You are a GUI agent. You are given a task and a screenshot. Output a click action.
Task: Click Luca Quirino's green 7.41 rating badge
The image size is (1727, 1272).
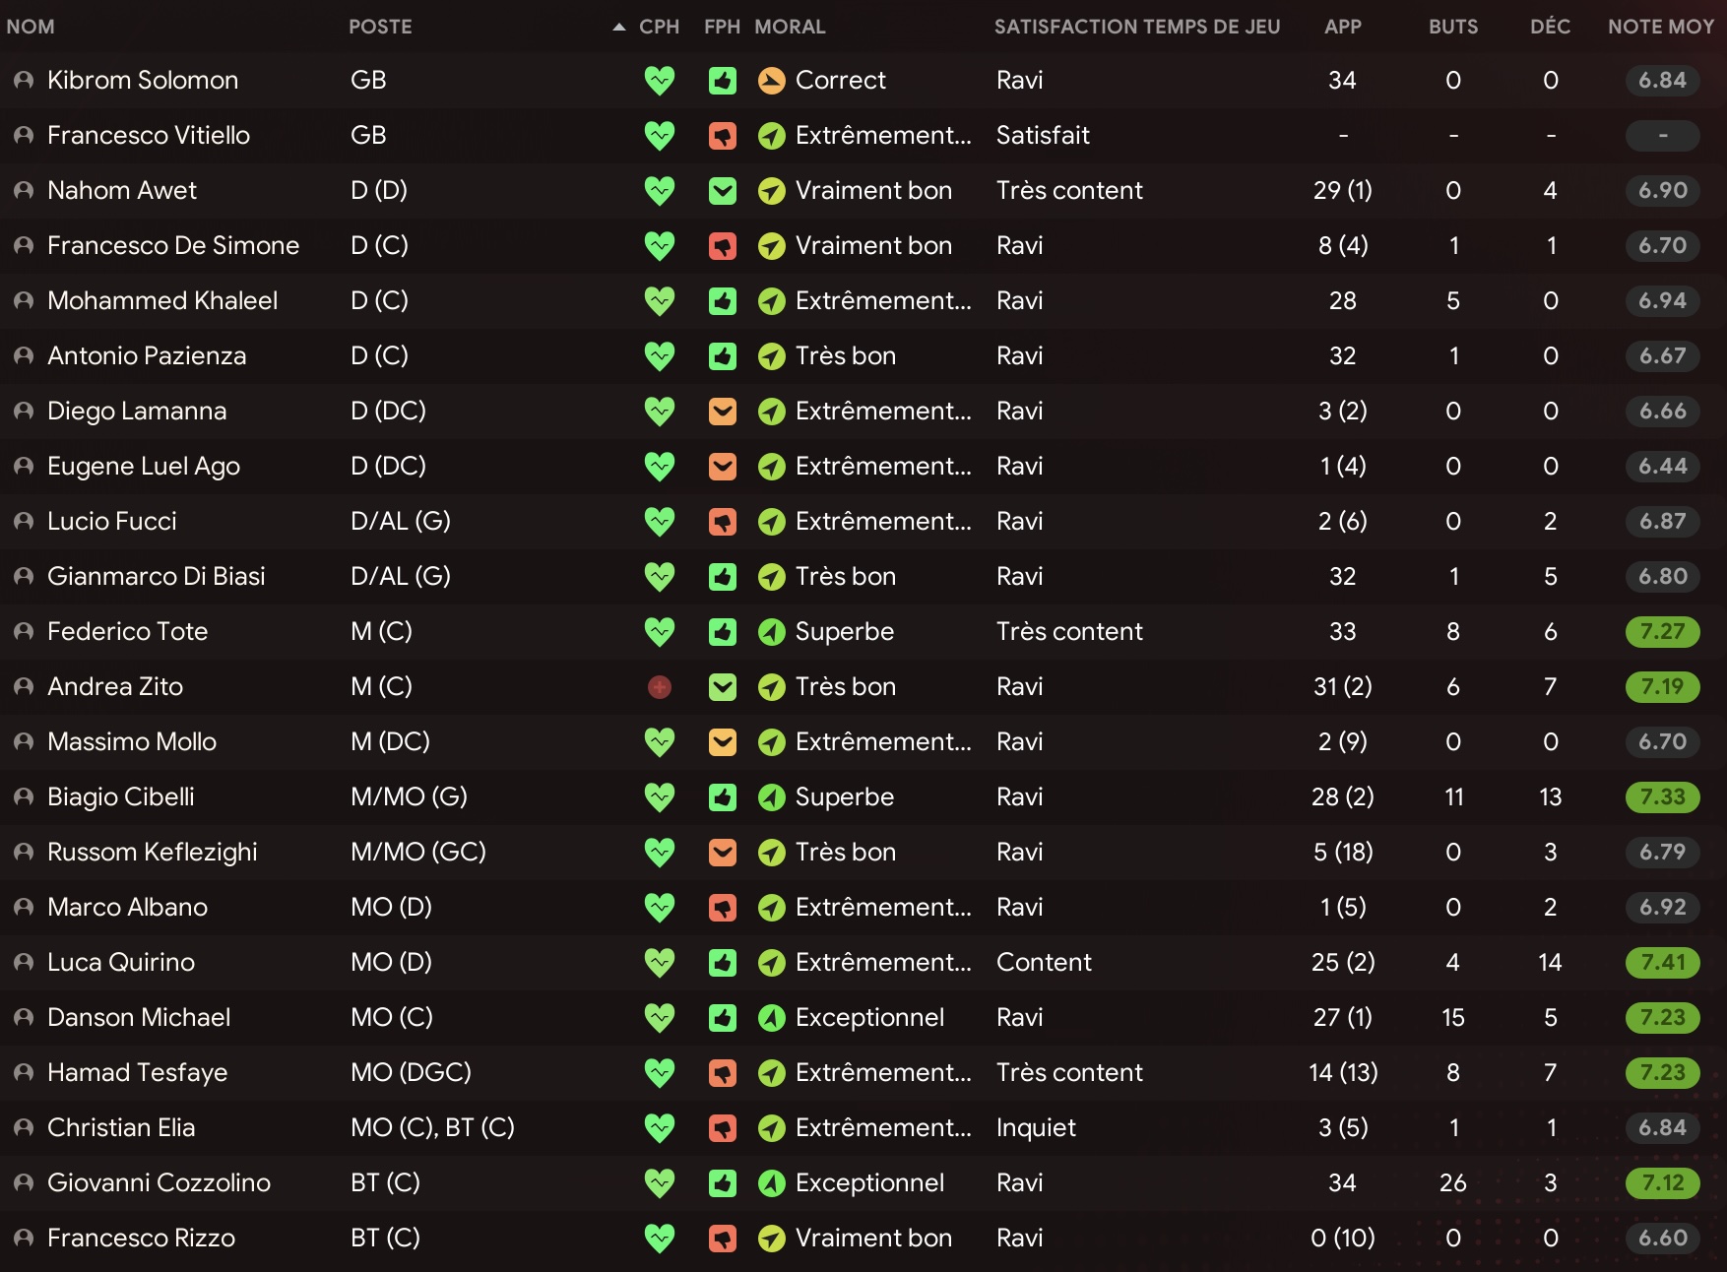click(x=1663, y=963)
